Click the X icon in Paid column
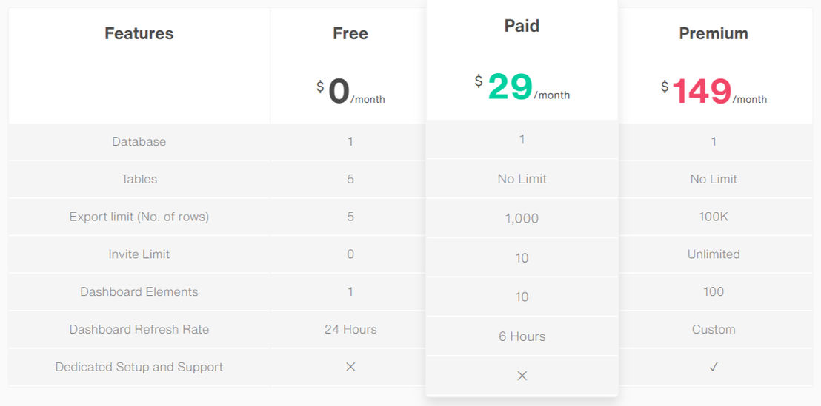Image resolution: width=821 pixels, height=406 pixels. [522, 376]
